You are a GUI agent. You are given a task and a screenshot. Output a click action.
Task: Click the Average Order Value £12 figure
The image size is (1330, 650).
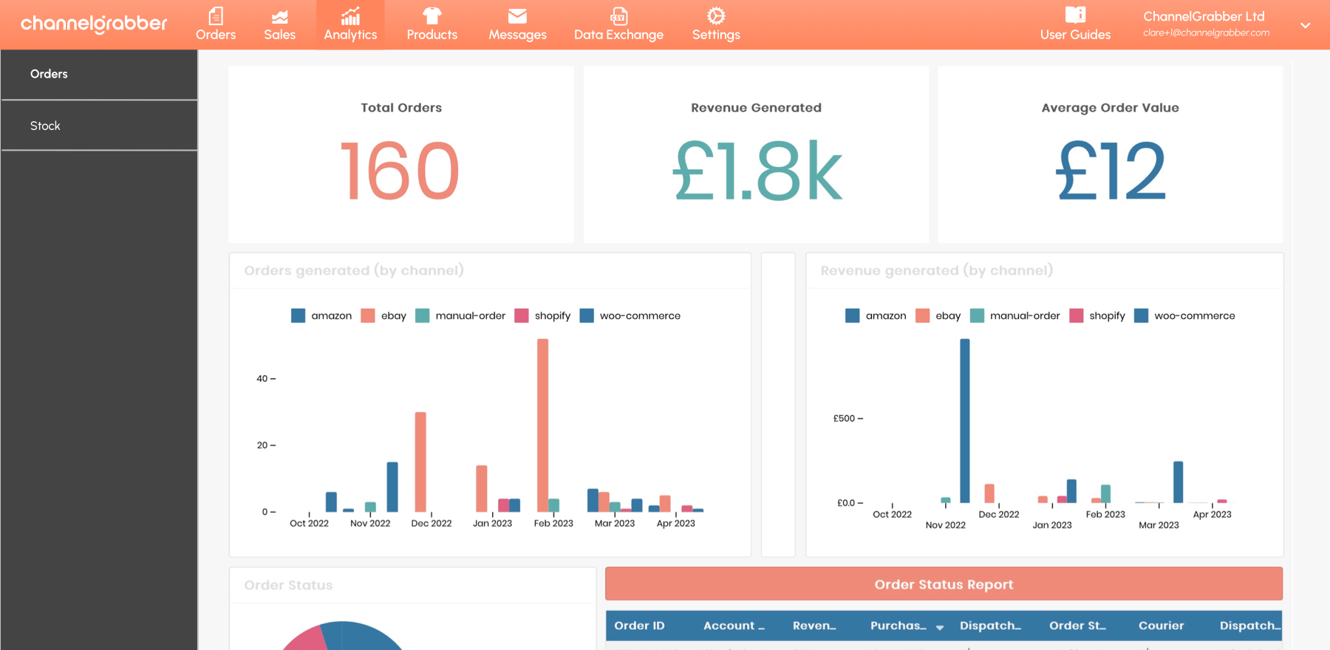(1110, 171)
